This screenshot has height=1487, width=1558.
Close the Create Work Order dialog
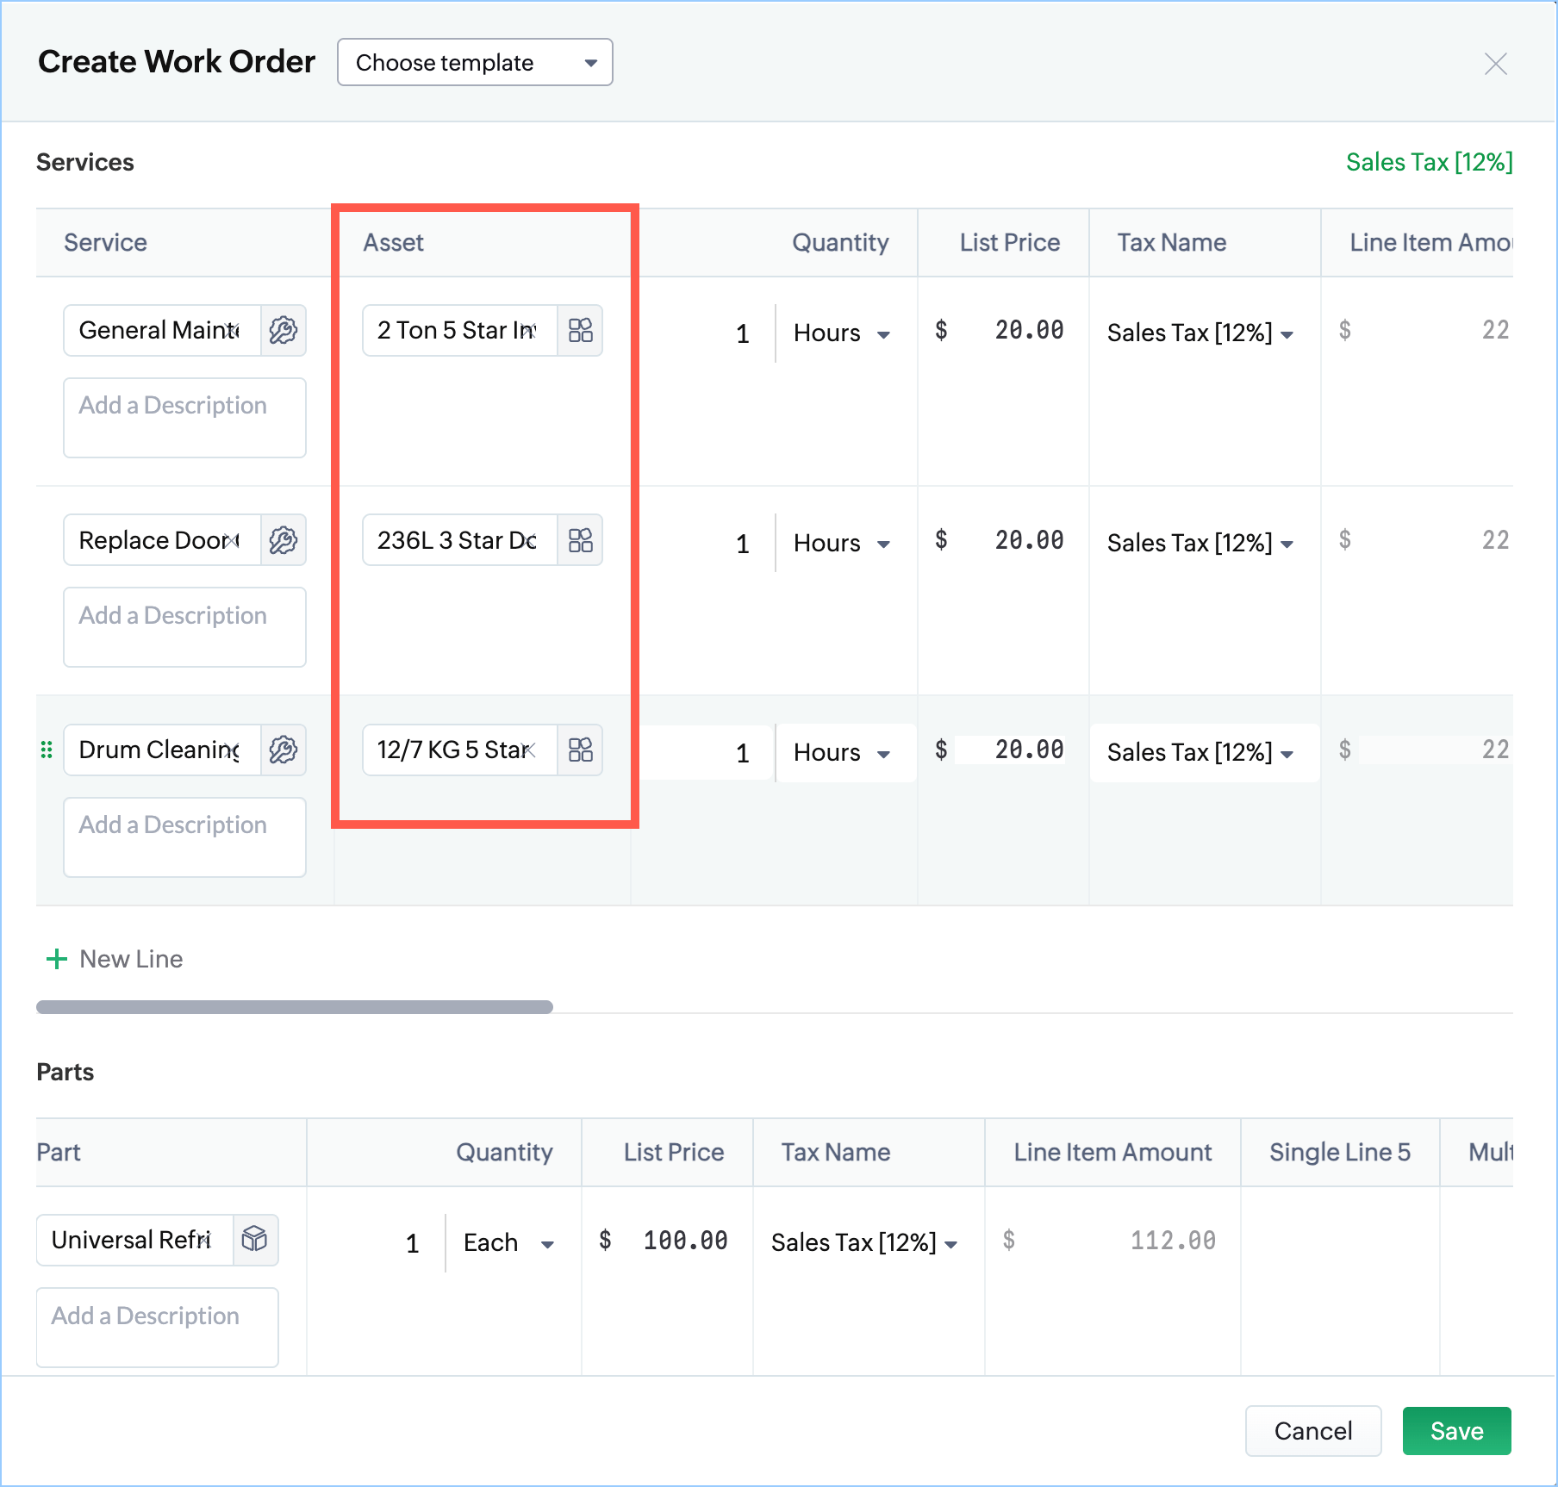click(x=1495, y=64)
